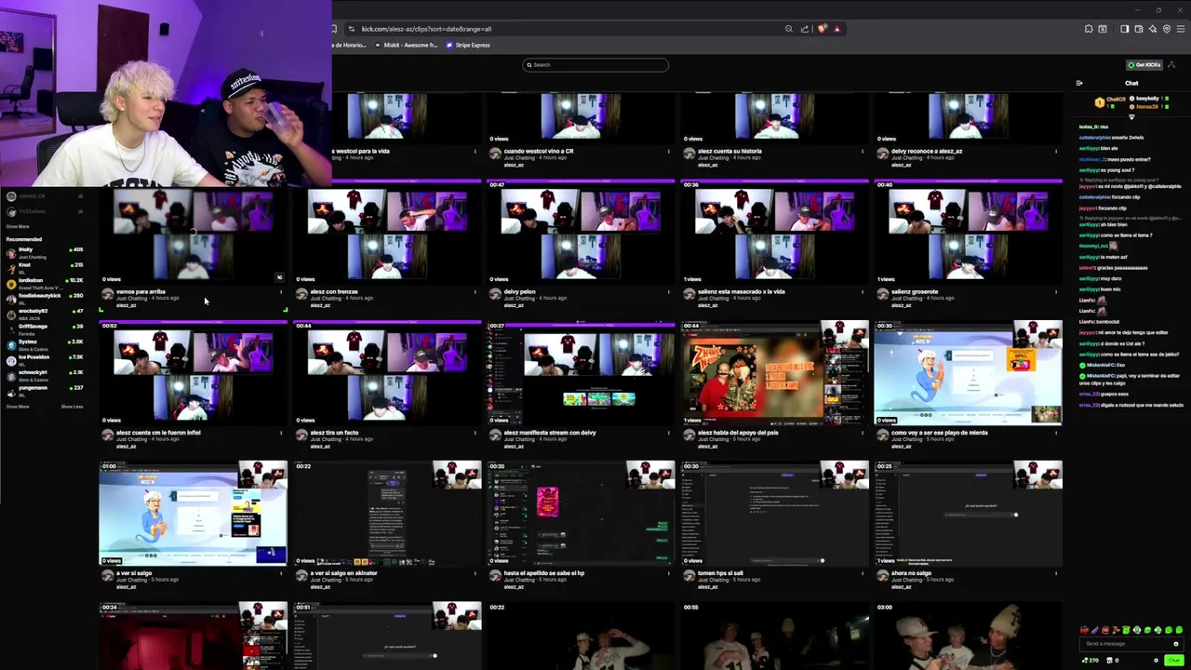Image resolution: width=1191 pixels, height=670 pixels.
Task: Open options for 'vamos para arriba' clip
Action: pyautogui.click(x=281, y=292)
